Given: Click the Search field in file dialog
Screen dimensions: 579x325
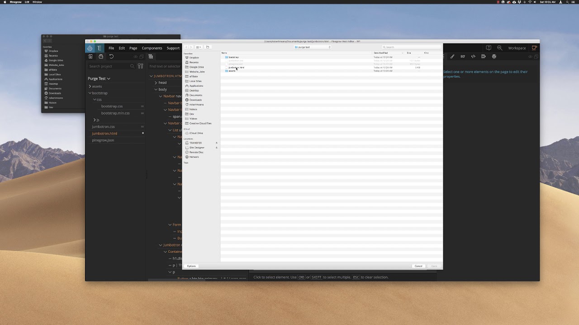Looking at the screenshot, I should pos(411,47).
